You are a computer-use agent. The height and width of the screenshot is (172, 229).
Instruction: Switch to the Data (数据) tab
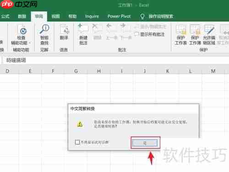[22, 16]
